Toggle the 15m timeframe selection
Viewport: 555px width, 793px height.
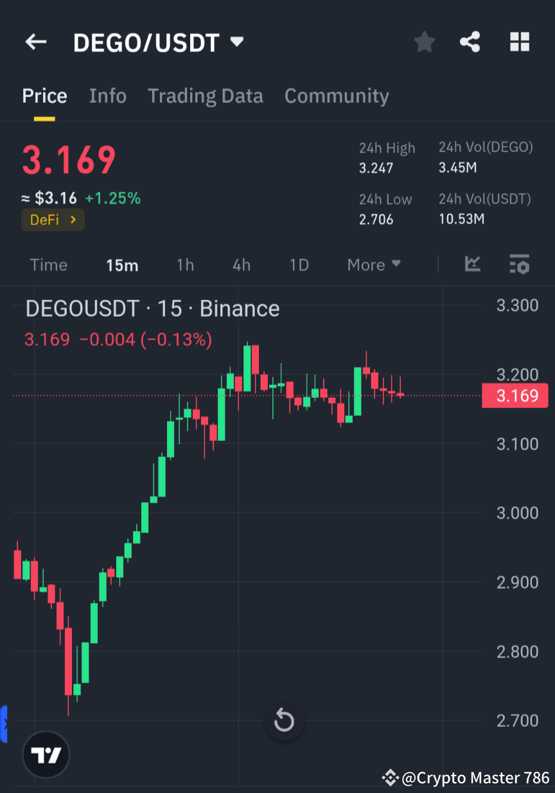click(x=122, y=264)
